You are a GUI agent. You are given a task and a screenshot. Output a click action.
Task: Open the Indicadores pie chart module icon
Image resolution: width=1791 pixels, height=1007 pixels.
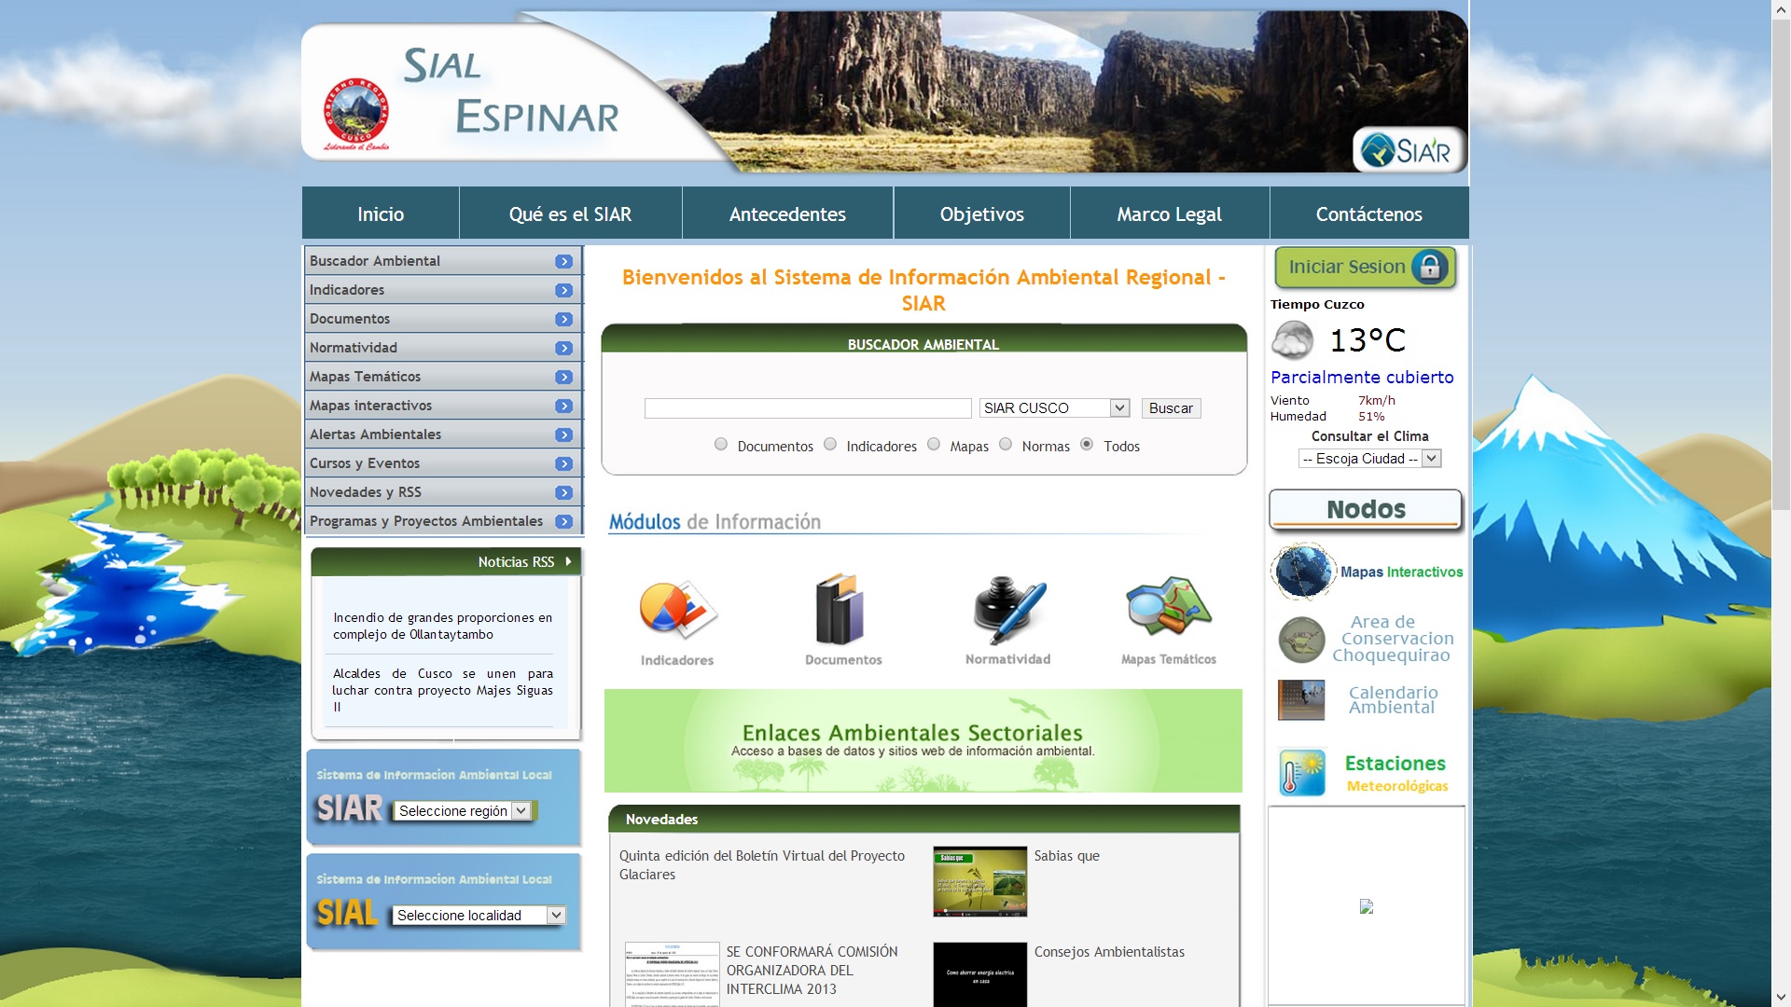677,611
